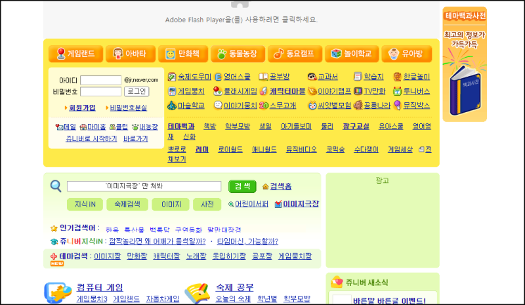525x305 pixels.
Task: Open the 테마백과 link
Action: click(x=181, y=126)
